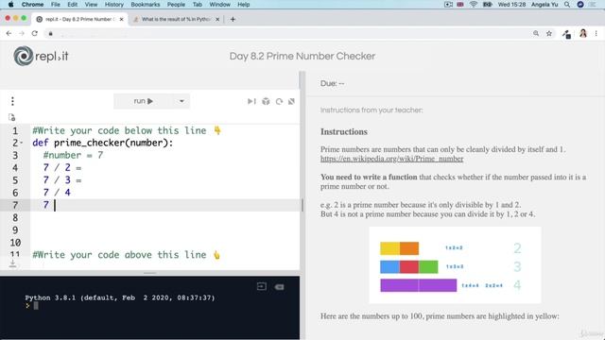605x340 pixels.
Task: Click the editor vertical scrollbar
Action: coord(302,205)
